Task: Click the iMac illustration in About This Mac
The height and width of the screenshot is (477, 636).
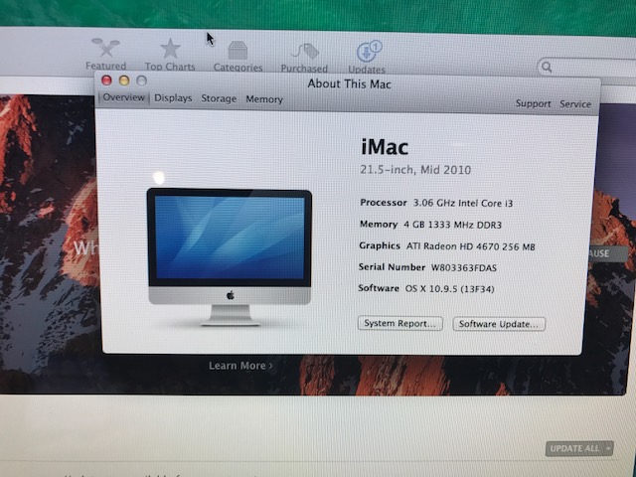Action: click(230, 256)
